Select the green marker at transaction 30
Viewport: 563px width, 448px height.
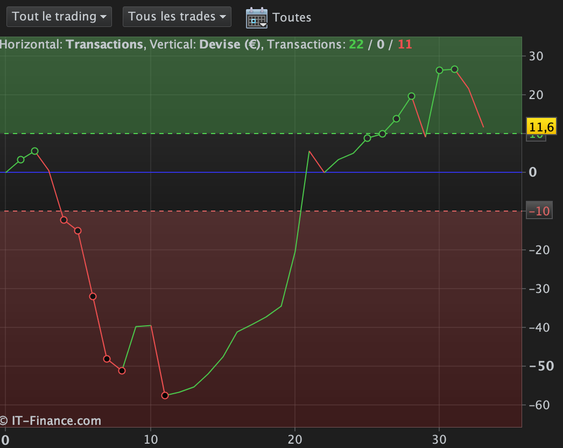pos(440,71)
